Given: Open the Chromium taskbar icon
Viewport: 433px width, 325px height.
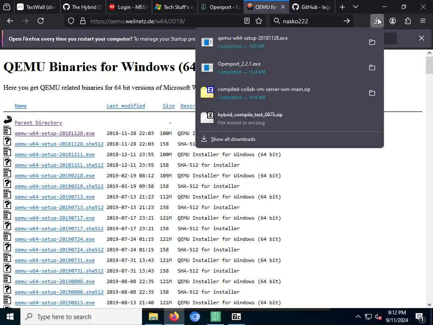Looking at the screenshot, I should coord(195,317).
